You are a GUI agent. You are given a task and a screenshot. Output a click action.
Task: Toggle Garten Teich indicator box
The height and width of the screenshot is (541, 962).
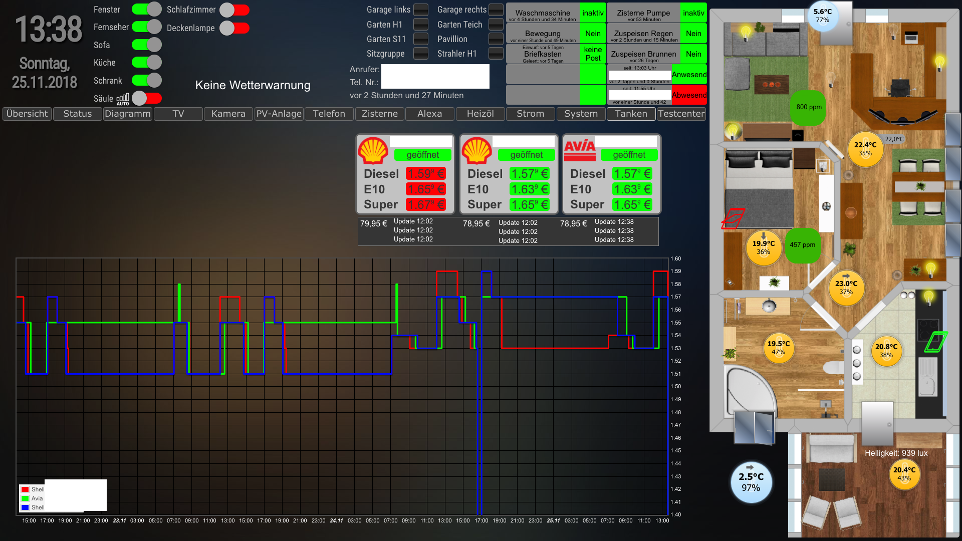[496, 24]
